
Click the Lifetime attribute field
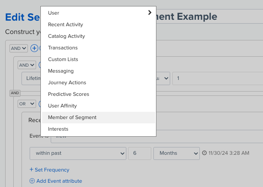31,78
